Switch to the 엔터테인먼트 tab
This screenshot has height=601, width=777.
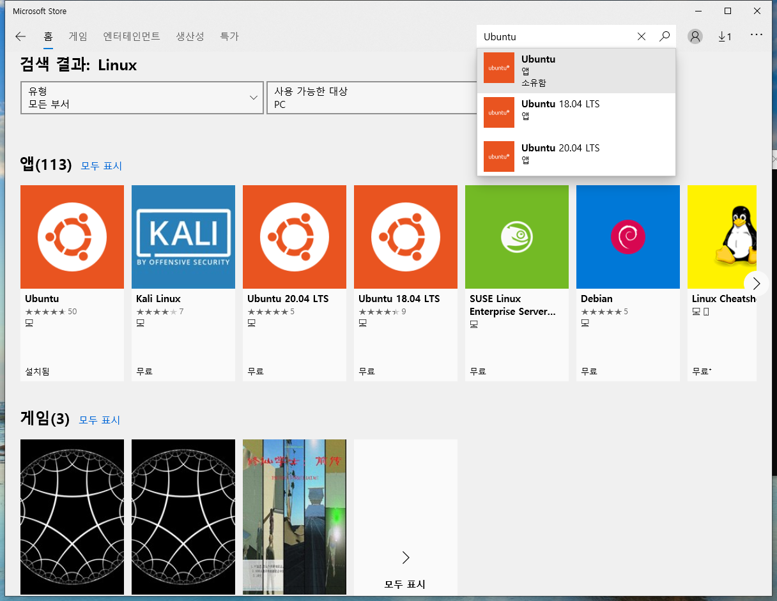click(x=132, y=36)
